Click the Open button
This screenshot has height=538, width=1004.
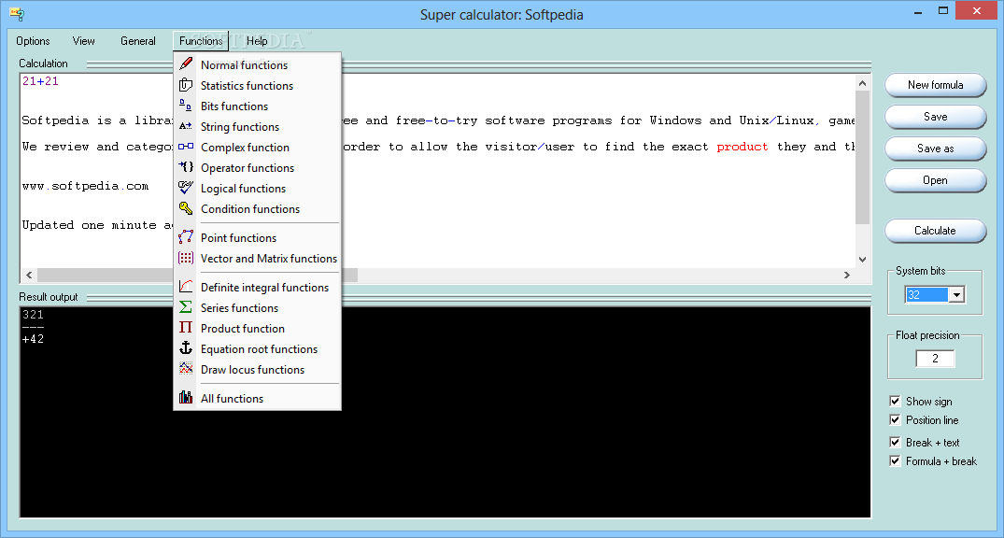tap(935, 180)
